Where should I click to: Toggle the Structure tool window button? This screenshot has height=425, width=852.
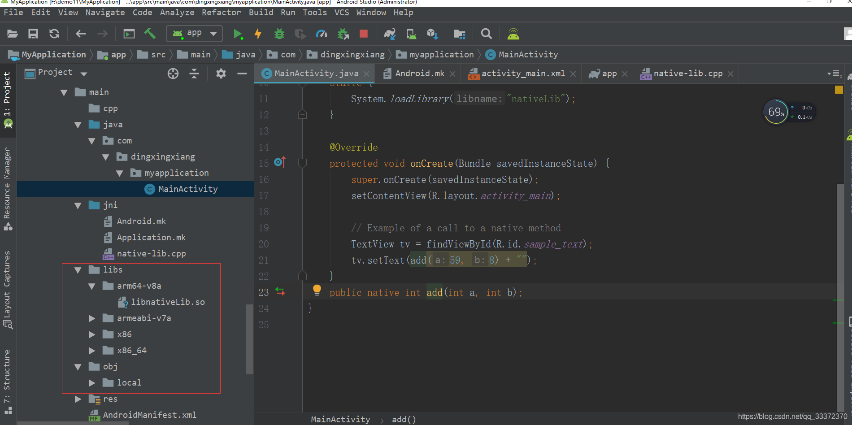tap(8, 382)
